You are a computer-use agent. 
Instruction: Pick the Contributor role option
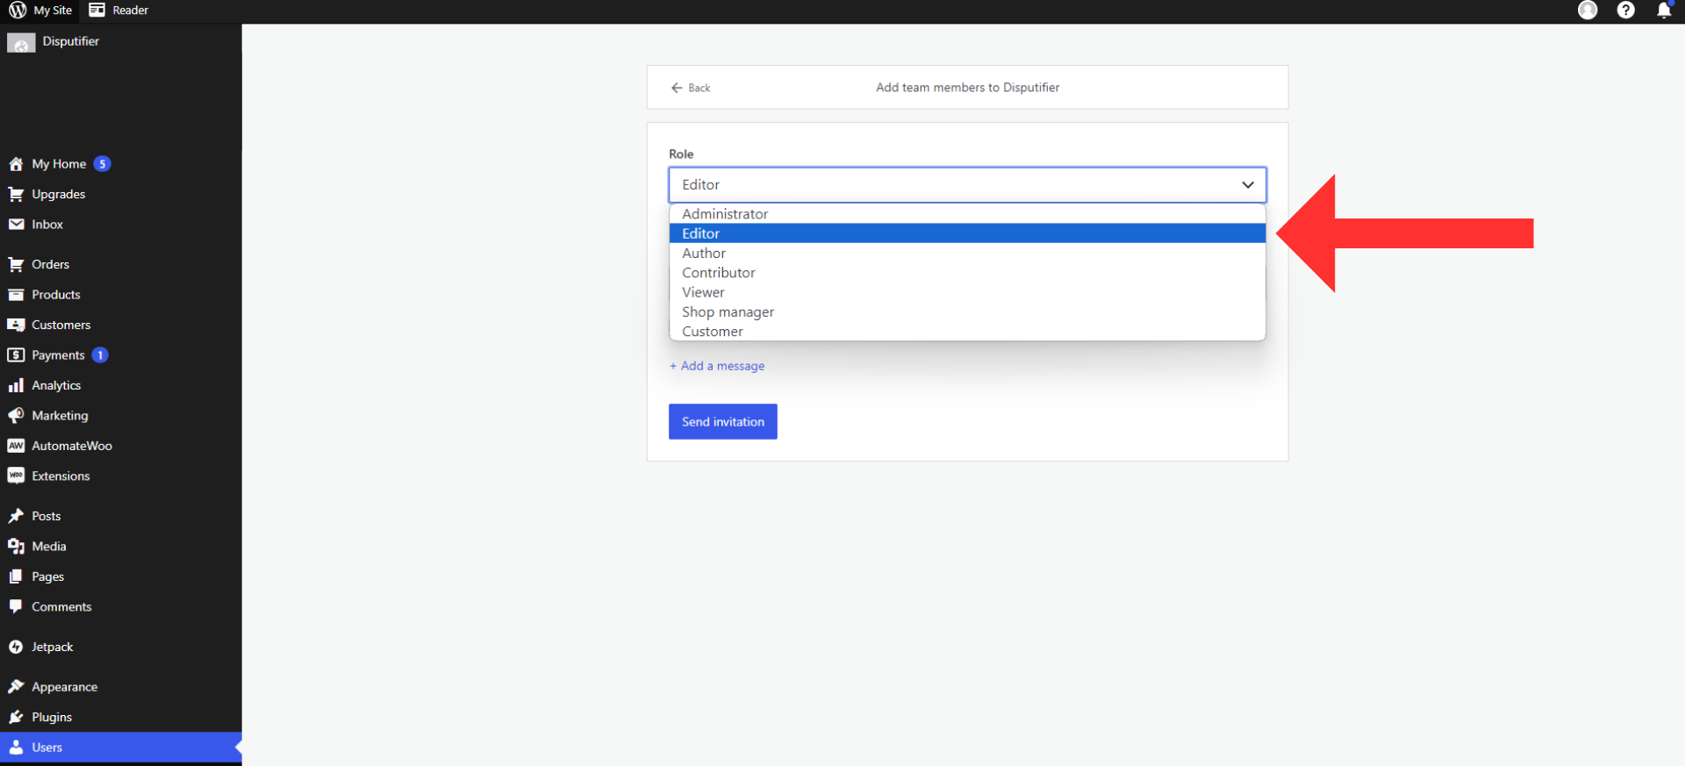(718, 273)
